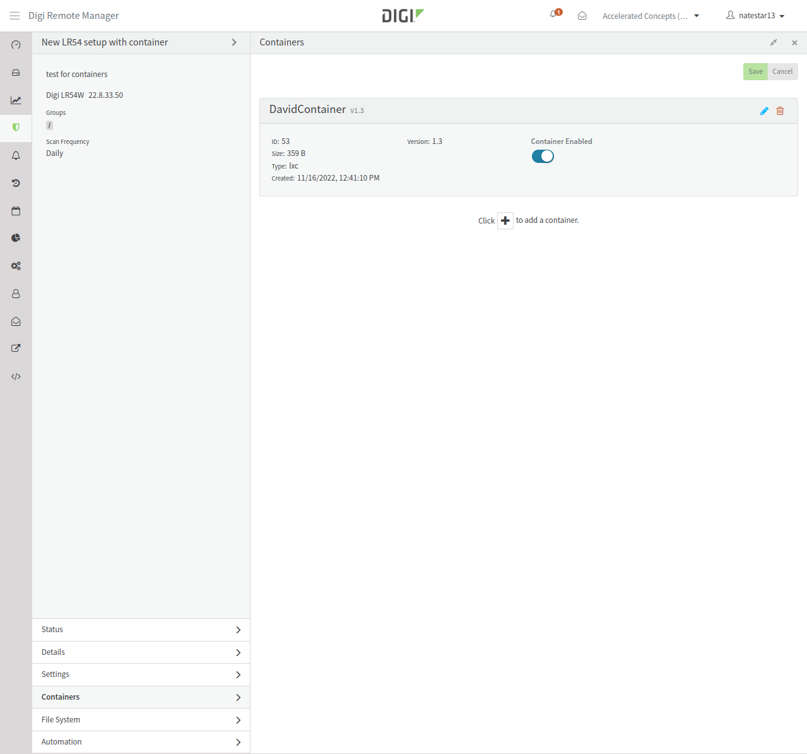
Task: Click the plus icon to add a container
Action: [505, 220]
